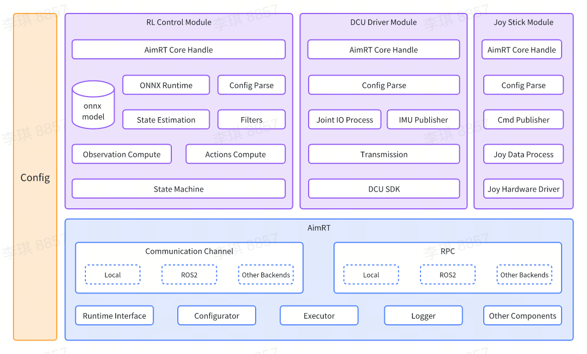Select the Configurator box

pos(217,316)
